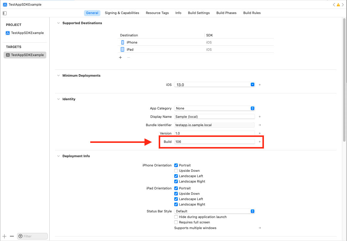Add new target with bottom plus icon
Screen dimensions: 347x241
pos(4,236)
